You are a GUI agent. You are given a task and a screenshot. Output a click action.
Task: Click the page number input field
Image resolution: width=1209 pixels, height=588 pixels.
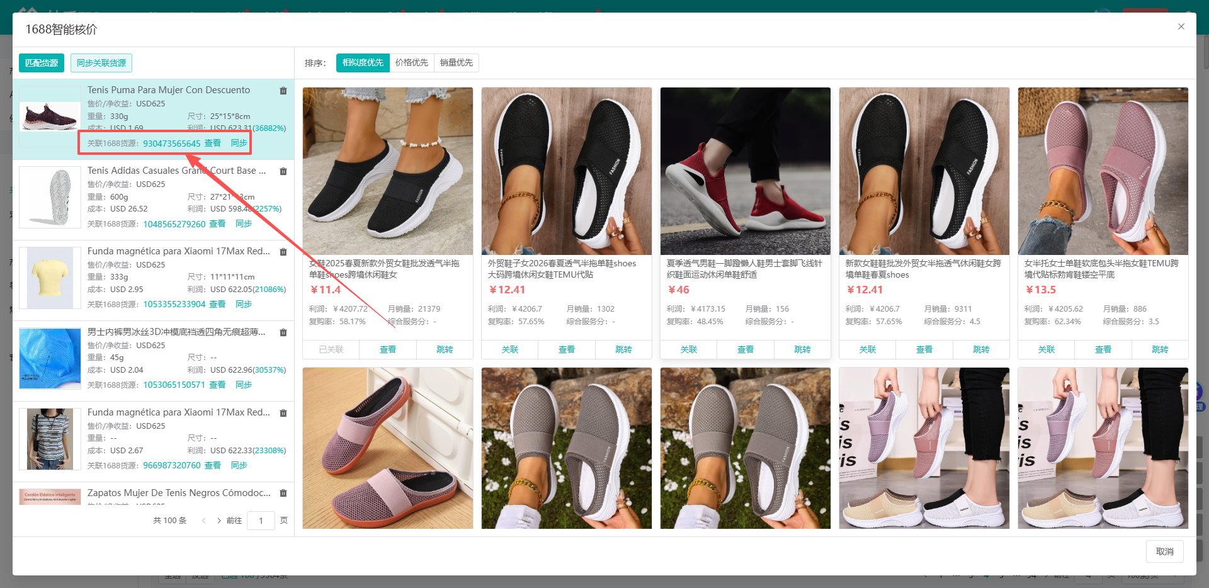click(x=261, y=521)
